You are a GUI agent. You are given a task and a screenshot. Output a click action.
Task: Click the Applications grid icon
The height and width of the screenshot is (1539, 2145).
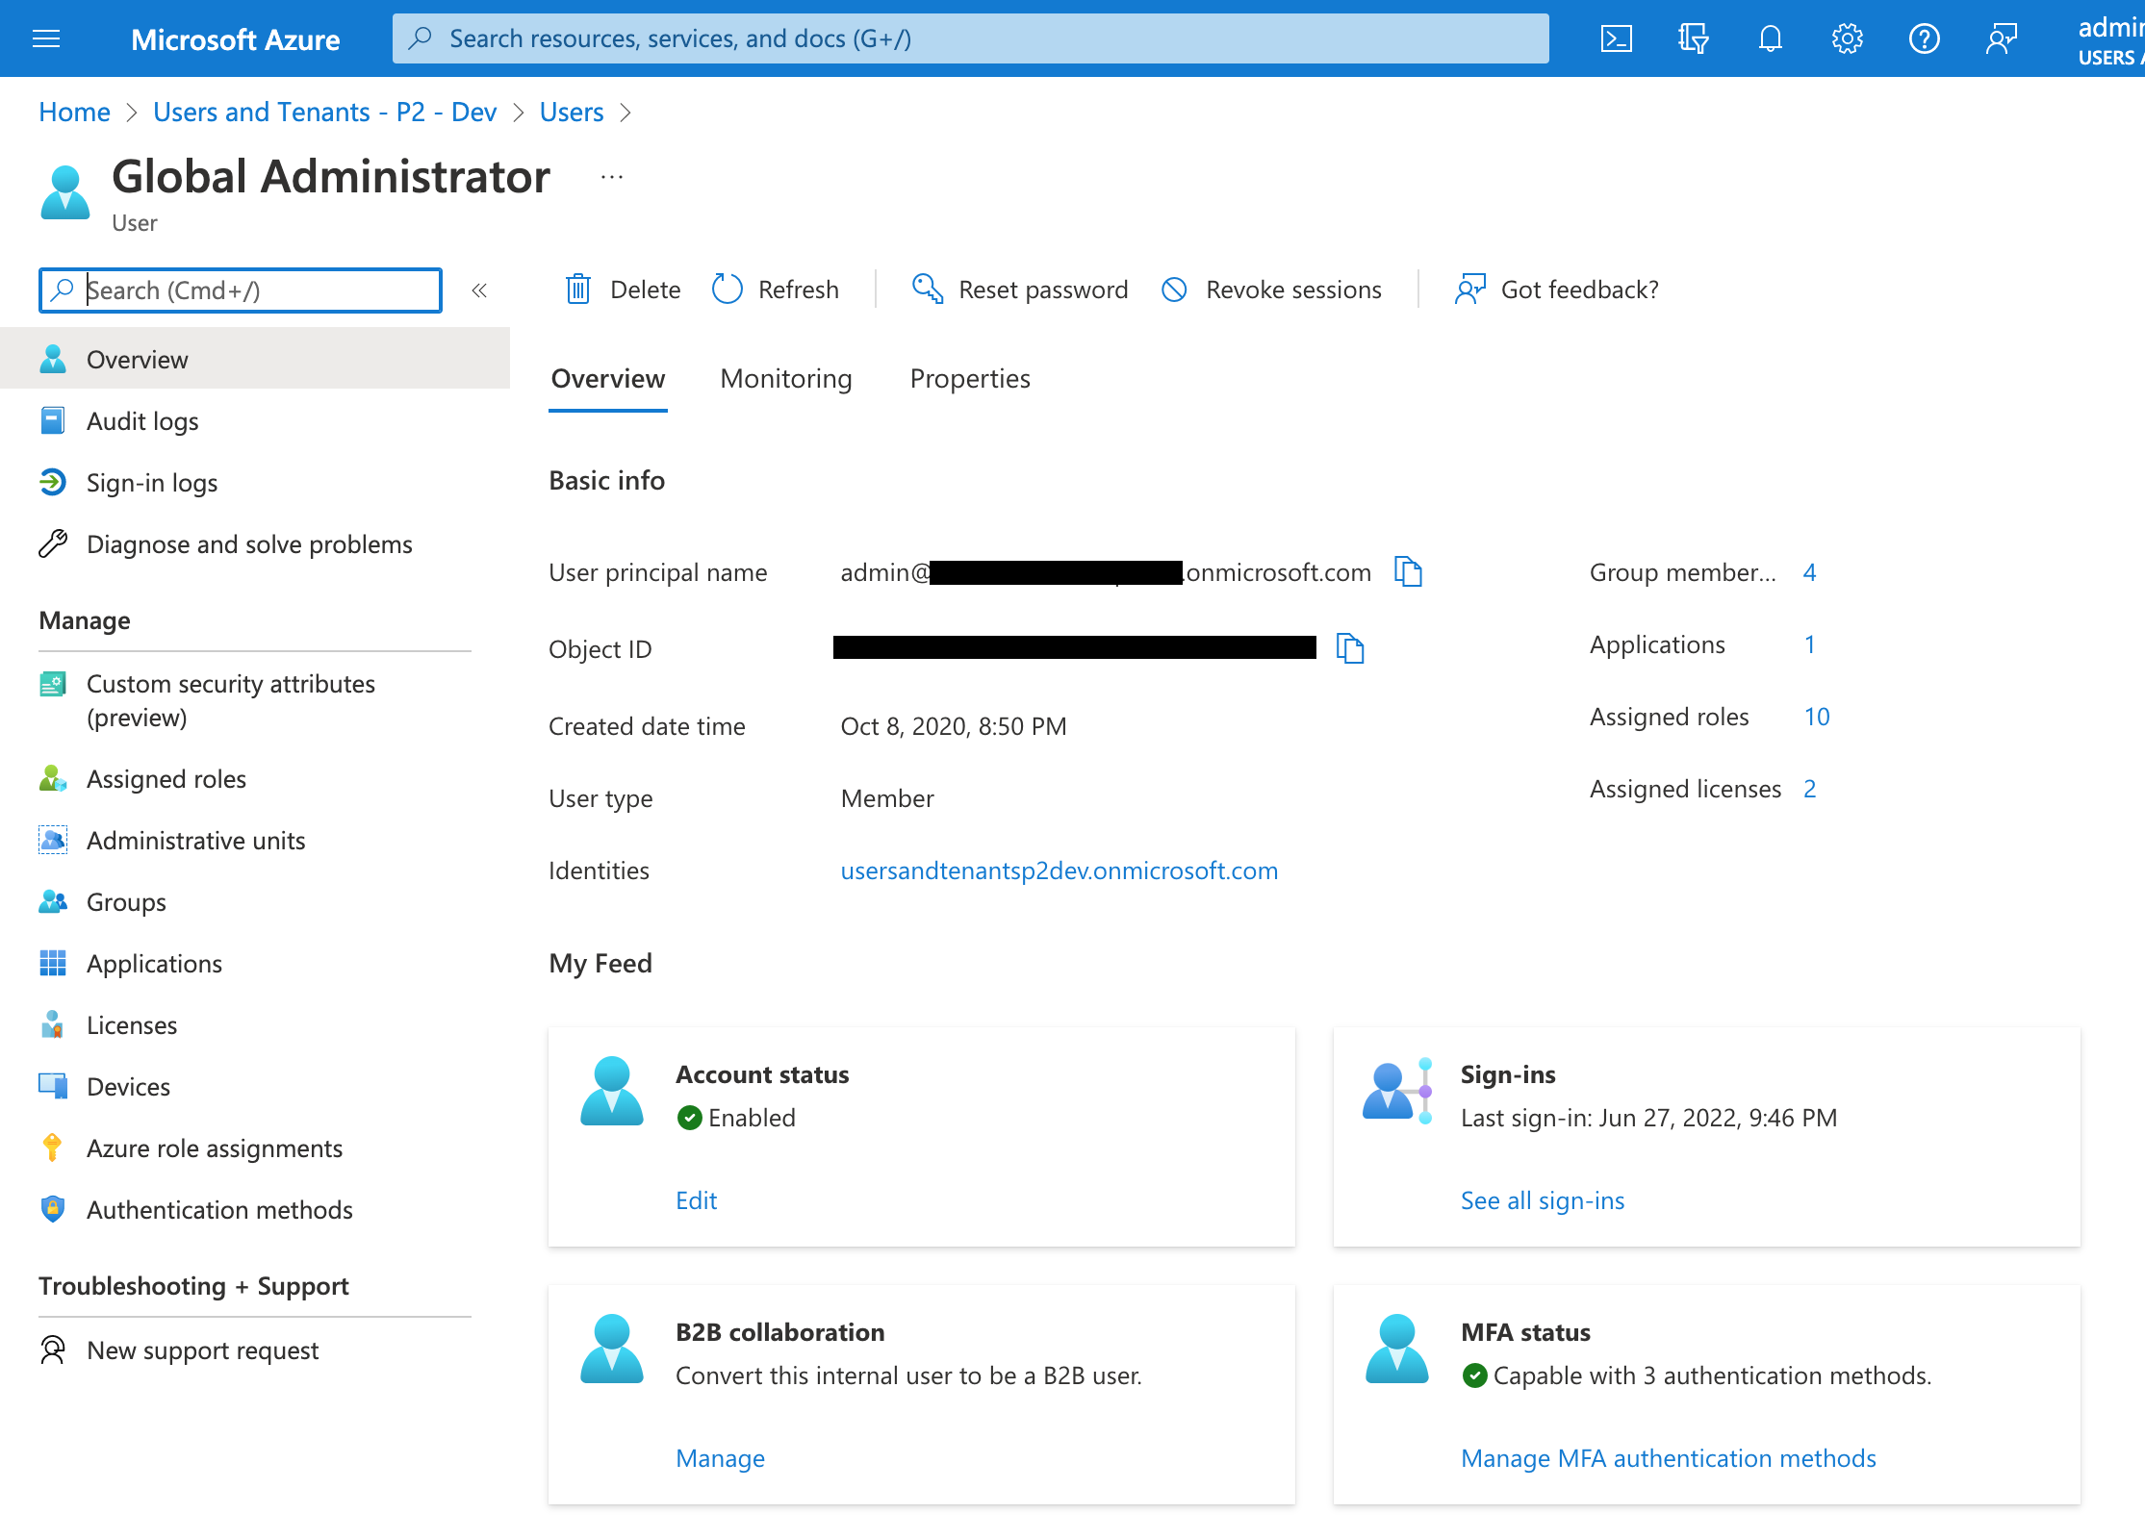[x=53, y=963]
